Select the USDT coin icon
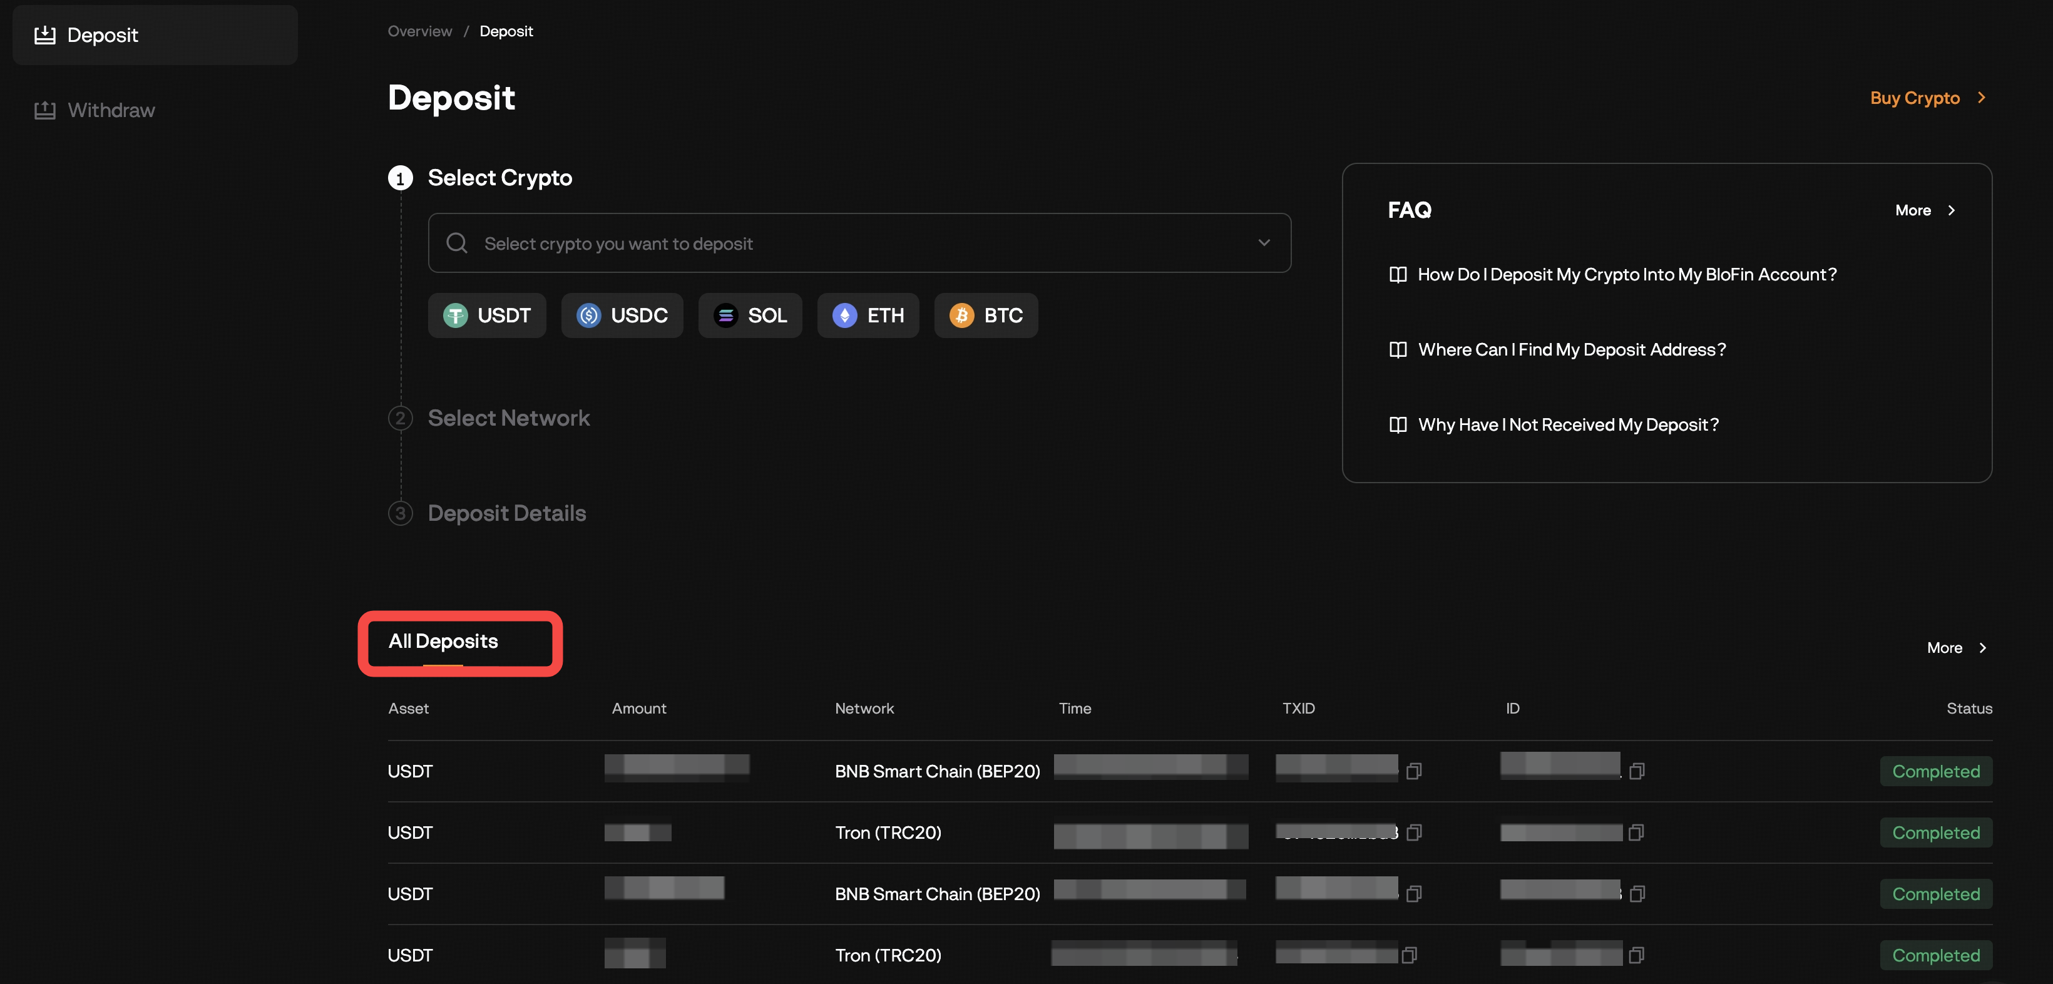Viewport: 2053px width, 984px height. 455,315
